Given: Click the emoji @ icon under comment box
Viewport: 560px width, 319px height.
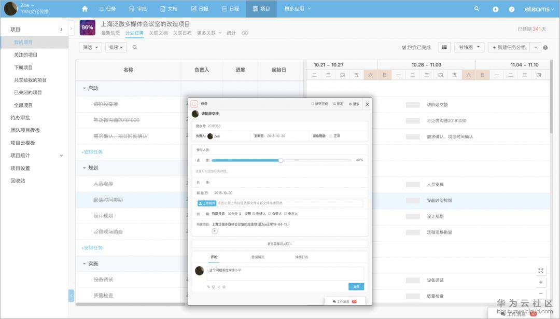Looking at the screenshot, I should [x=214, y=287].
